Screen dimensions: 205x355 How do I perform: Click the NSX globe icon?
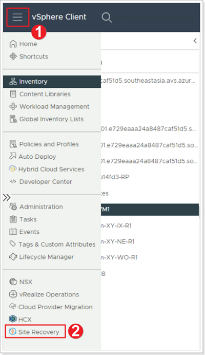(13, 282)
